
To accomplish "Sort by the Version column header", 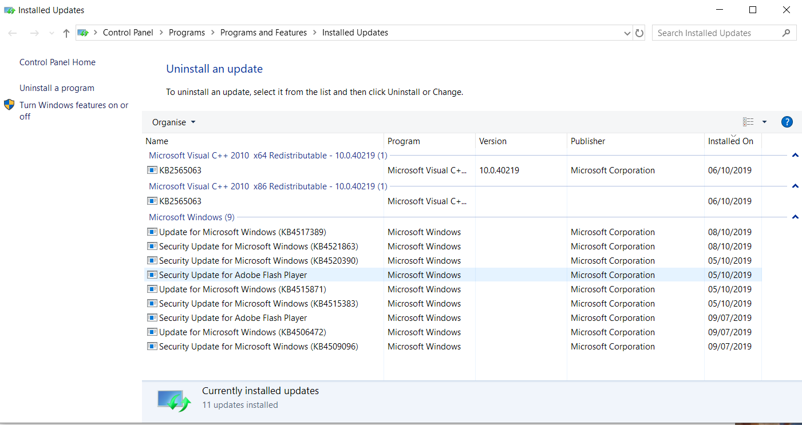I will (521, 141).
